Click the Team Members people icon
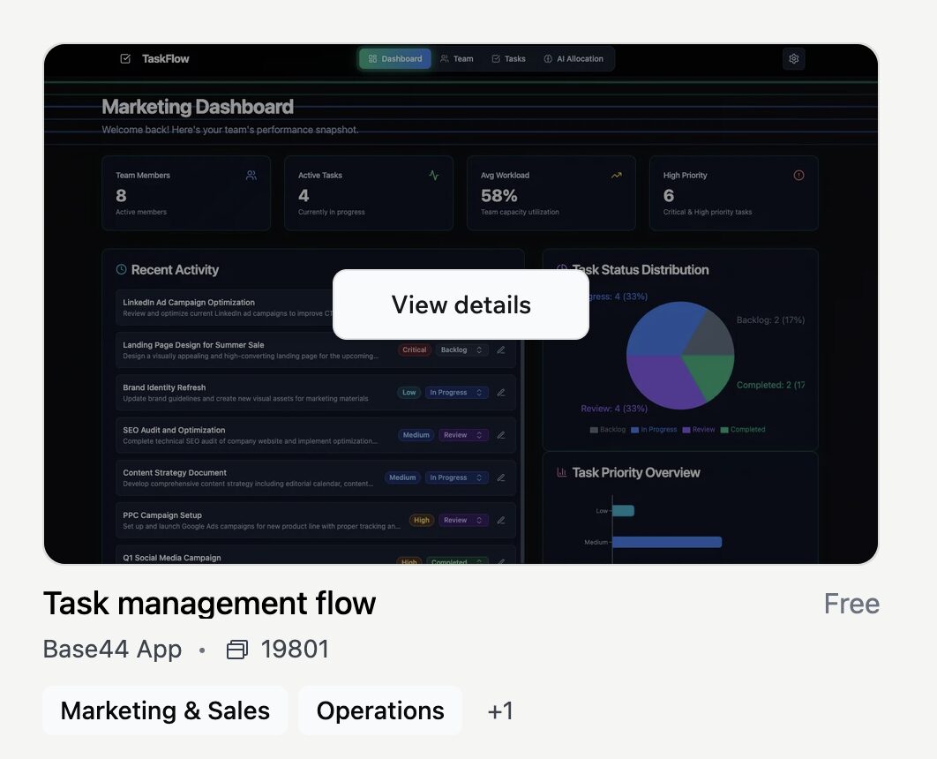 point(251,176)
